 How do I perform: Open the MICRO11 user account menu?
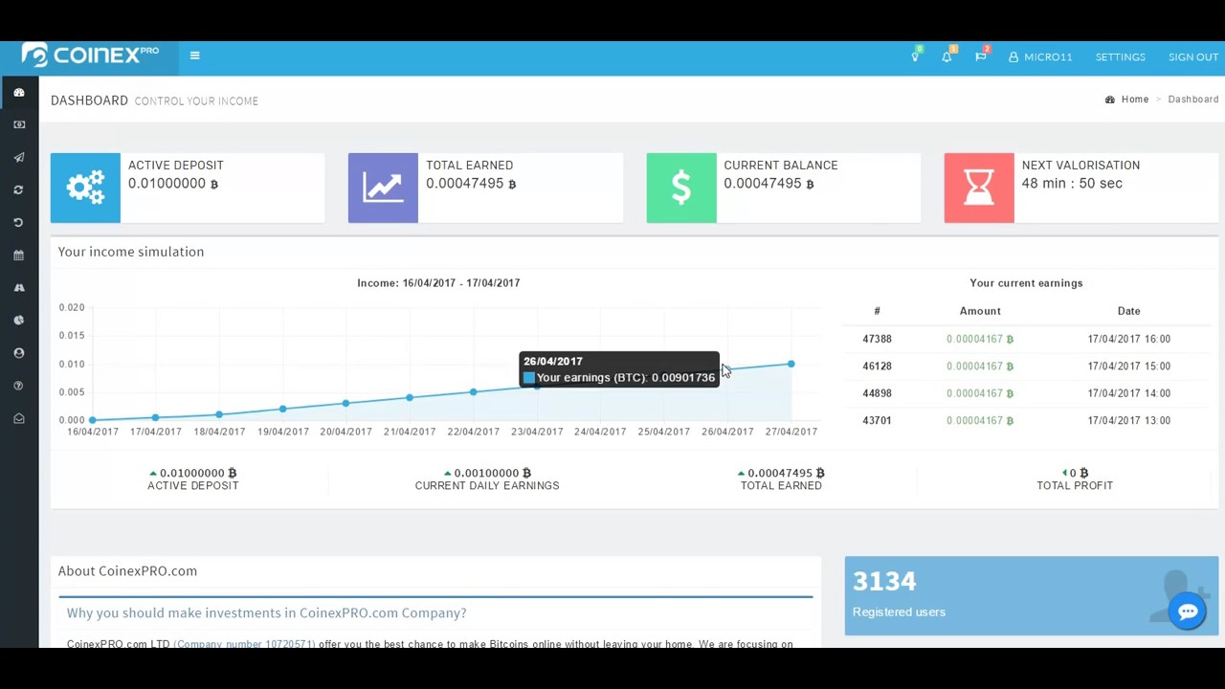point(1040,57)
